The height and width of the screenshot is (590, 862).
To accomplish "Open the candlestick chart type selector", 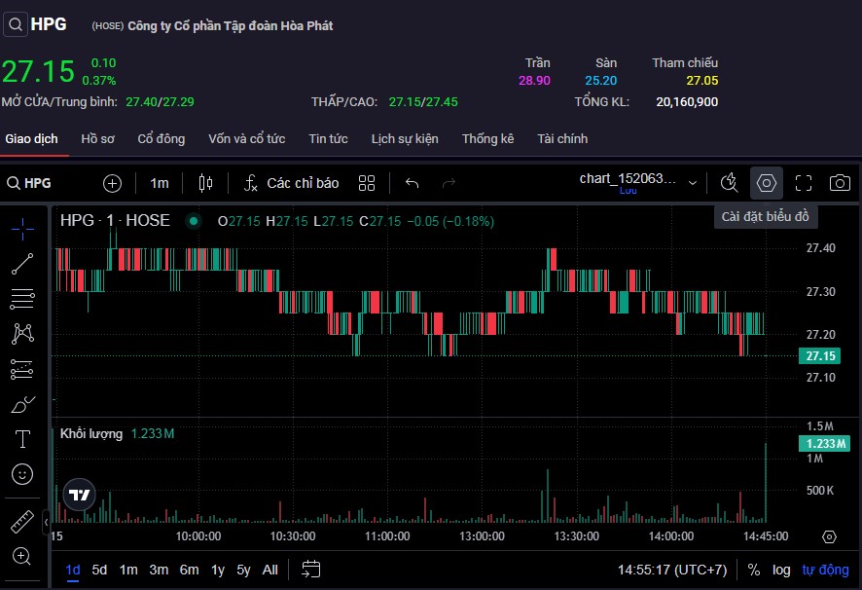I will click(x=205, y=183).
